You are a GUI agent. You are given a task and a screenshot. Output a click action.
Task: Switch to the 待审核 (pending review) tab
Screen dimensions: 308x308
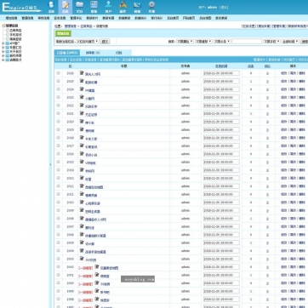point(93,53)
